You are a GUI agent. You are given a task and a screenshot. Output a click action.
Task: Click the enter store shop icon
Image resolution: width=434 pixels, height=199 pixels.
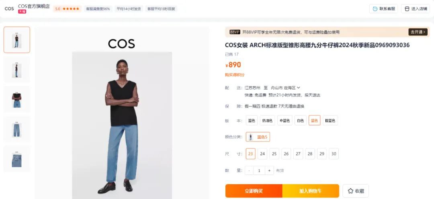click(x=407, y=9)
